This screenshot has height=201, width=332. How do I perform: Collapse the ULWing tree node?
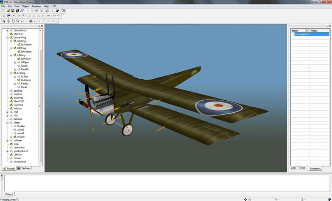click(11, 41)
